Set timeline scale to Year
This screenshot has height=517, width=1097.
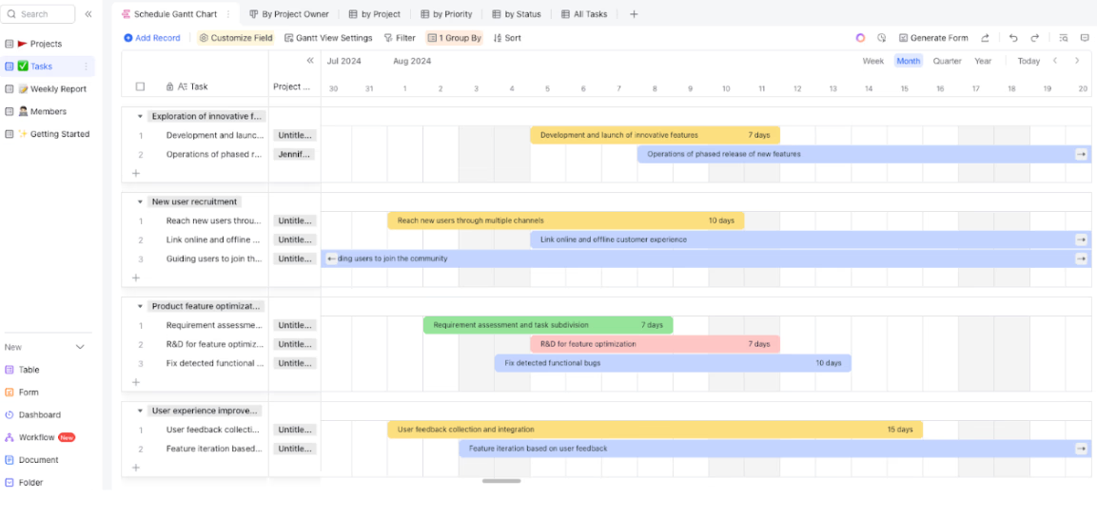pos(983,61)
